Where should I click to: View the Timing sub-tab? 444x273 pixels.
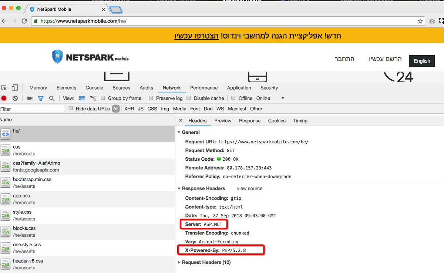tap(300, 121)
